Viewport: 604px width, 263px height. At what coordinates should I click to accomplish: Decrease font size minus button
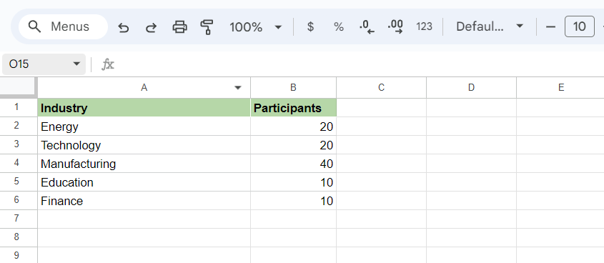coord(551,27)
